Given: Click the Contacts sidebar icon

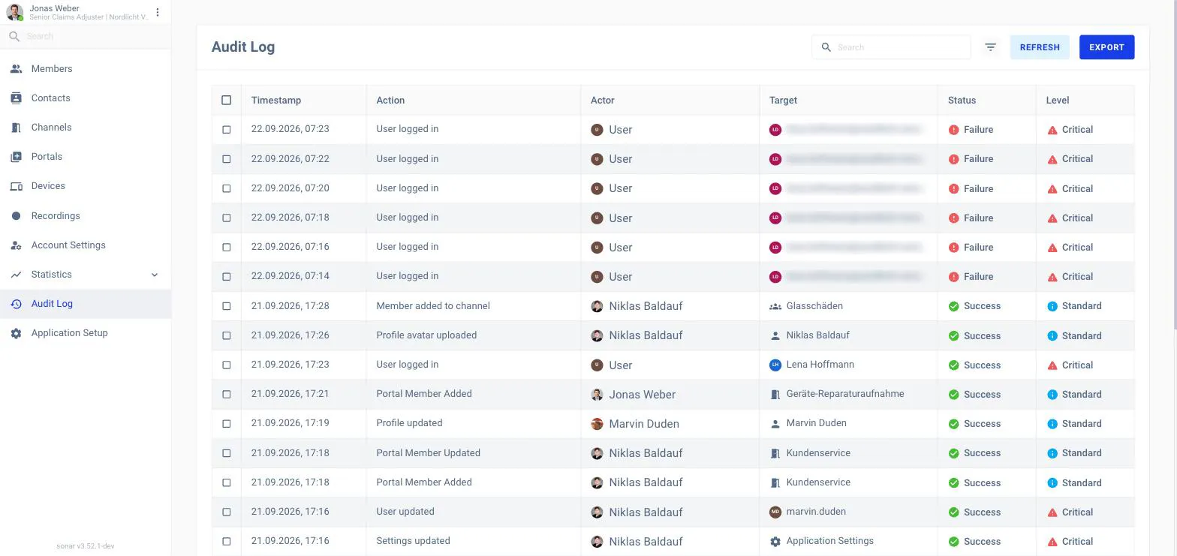Looking at the screenshot, I should point(16,98).
